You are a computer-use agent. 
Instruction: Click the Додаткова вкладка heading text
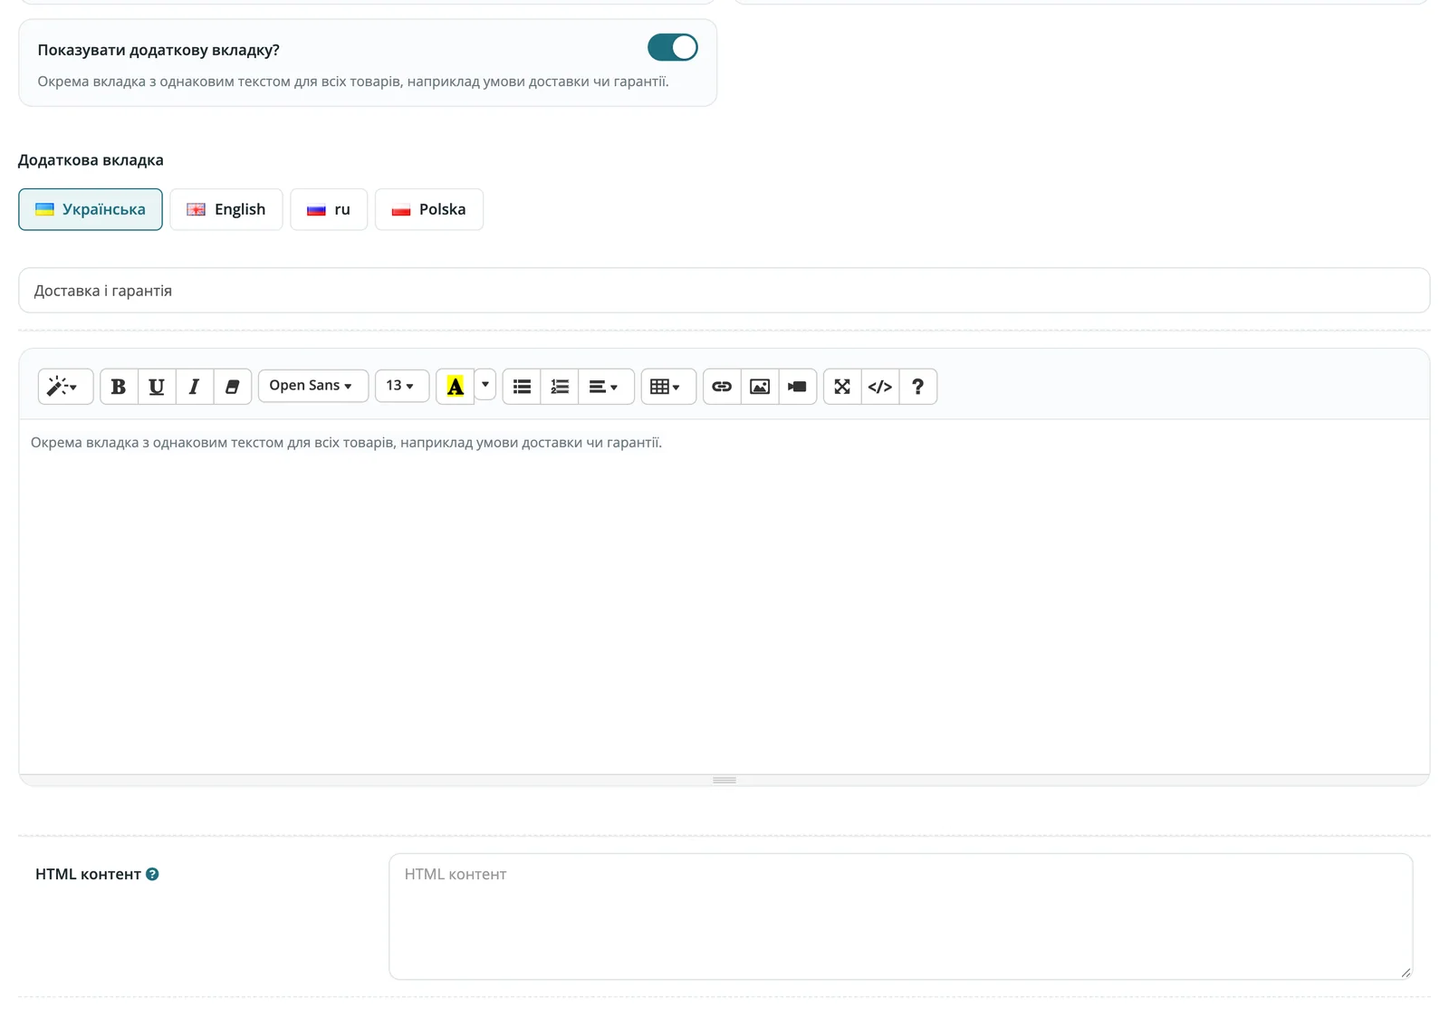pos(91,160)
